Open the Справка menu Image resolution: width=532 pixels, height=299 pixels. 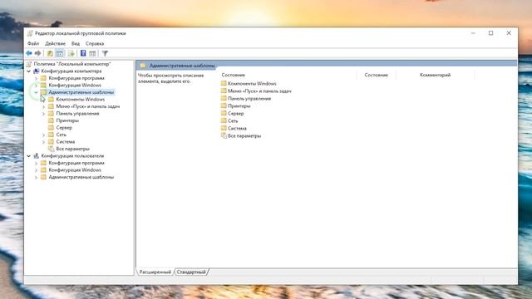[x=95, y=43]
